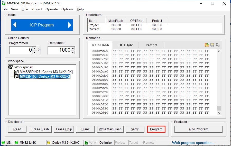Image resolution: width=231 pixels, height=146 pixels.
Task: Click the MM32-LINK app icon in title bar
Action: 4,3
